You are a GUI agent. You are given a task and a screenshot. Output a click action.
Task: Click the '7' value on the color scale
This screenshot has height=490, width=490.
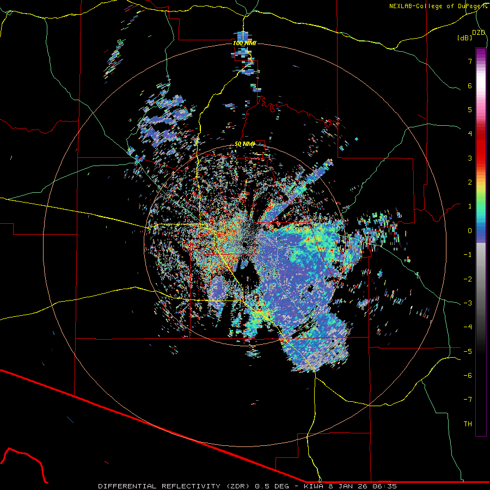coord(470,61)
